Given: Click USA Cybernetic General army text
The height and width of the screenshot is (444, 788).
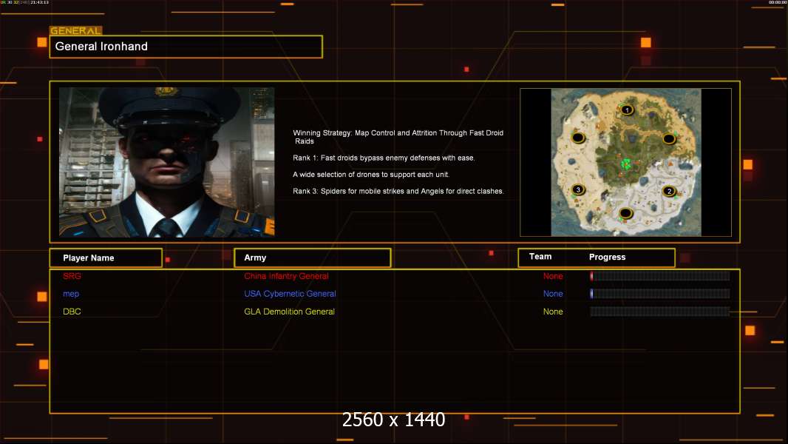Looking at the screenshot, I should tap(290, 294).
